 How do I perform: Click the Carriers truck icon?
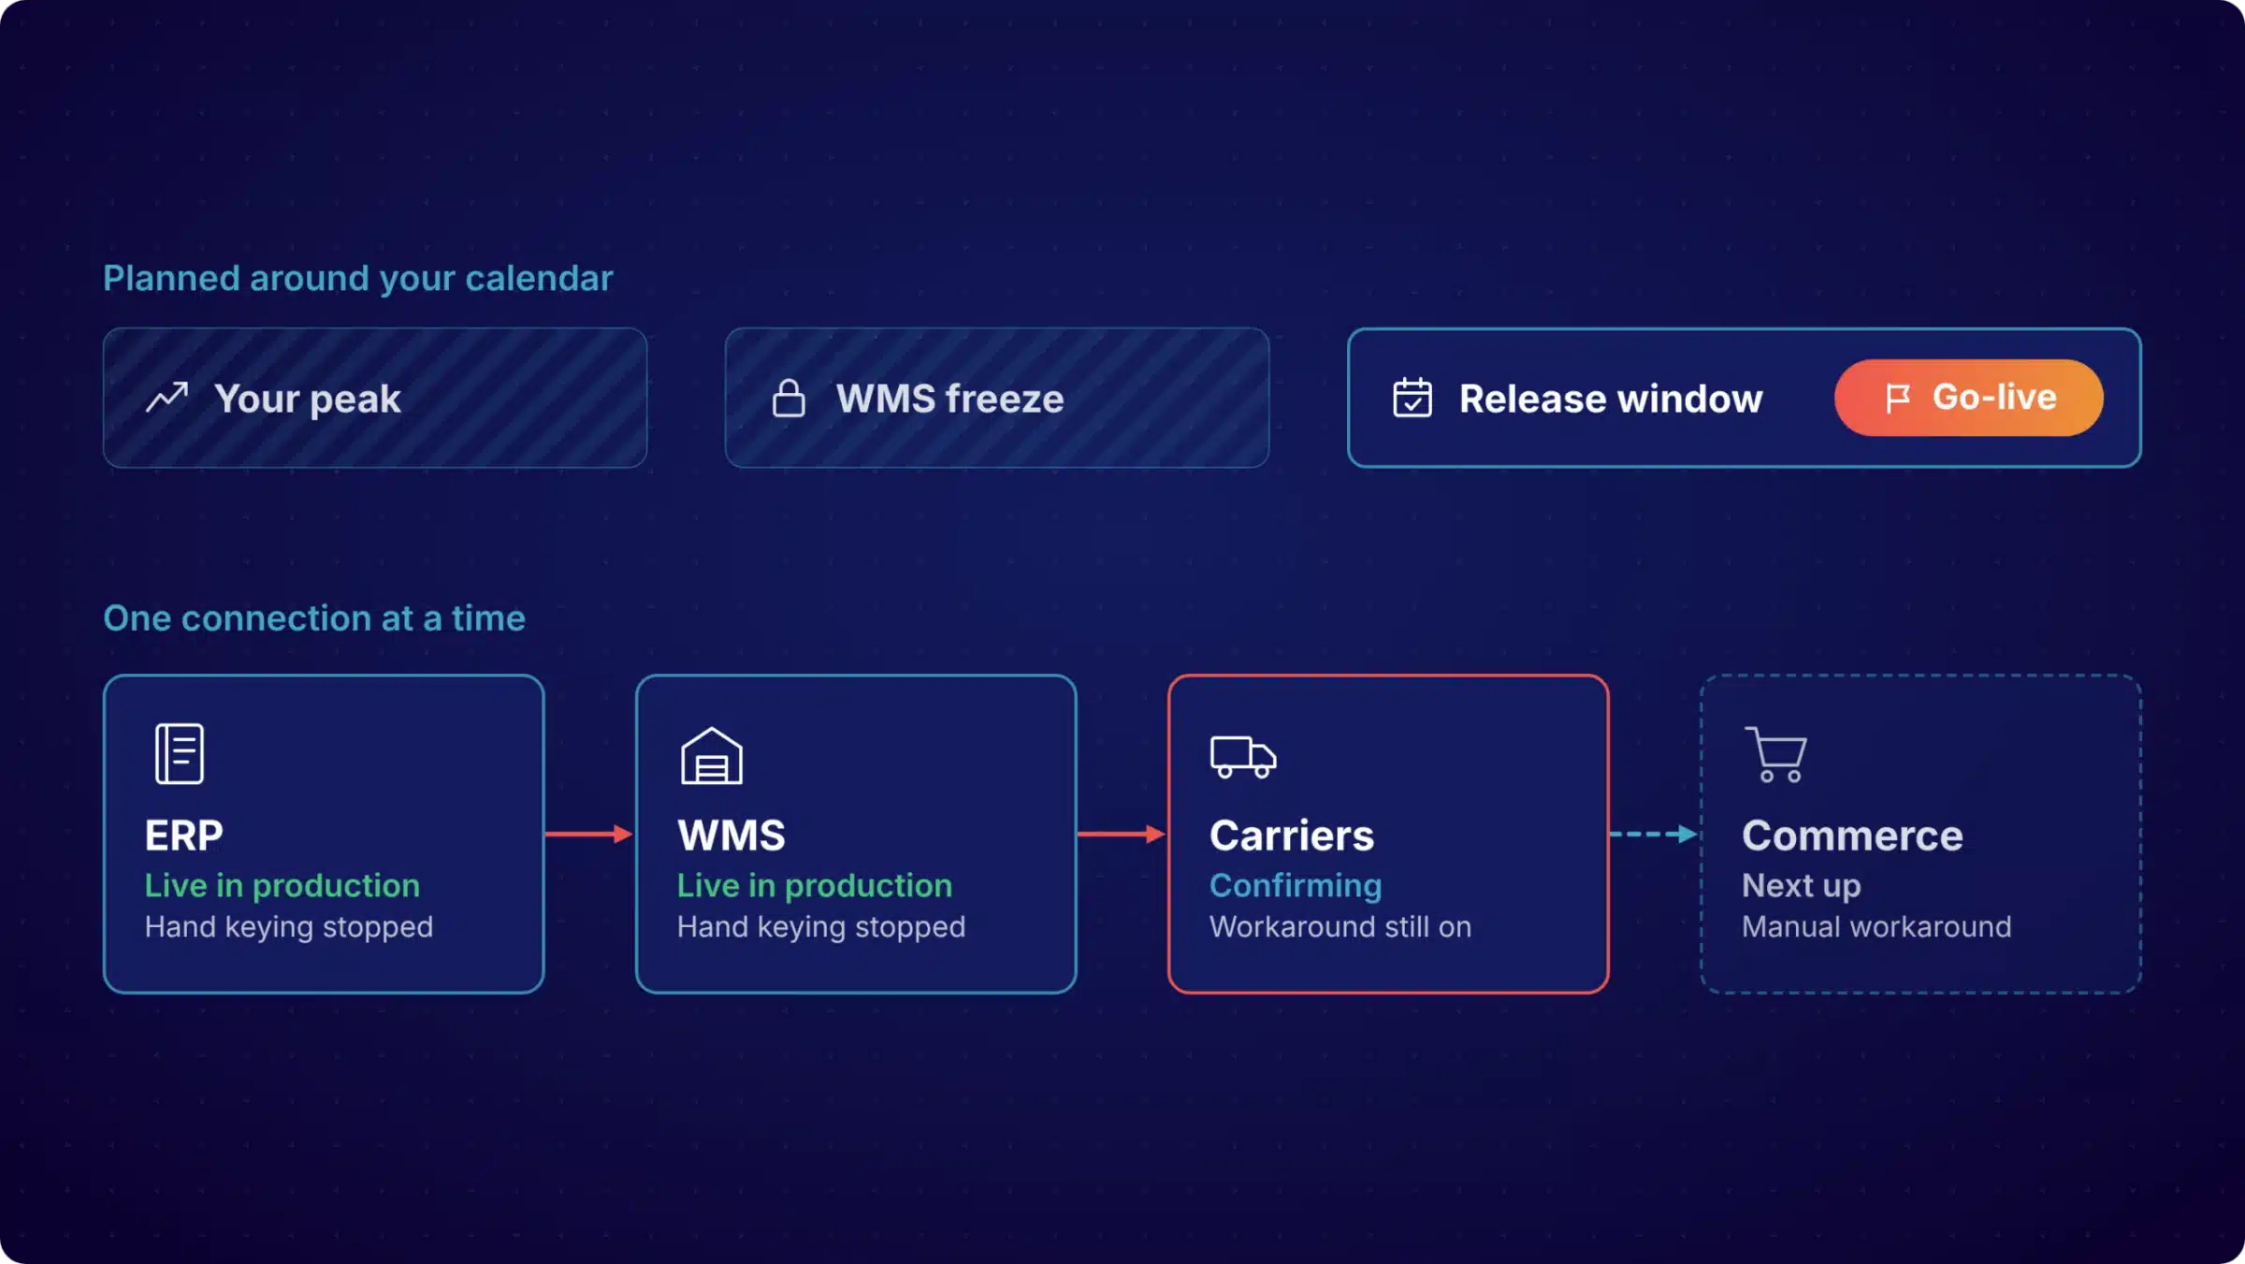point(1243,757)
